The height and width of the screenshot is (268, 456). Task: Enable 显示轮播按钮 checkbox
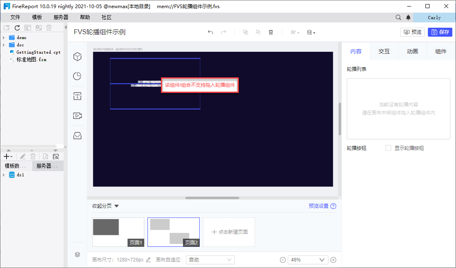click(x=388, y=148)
